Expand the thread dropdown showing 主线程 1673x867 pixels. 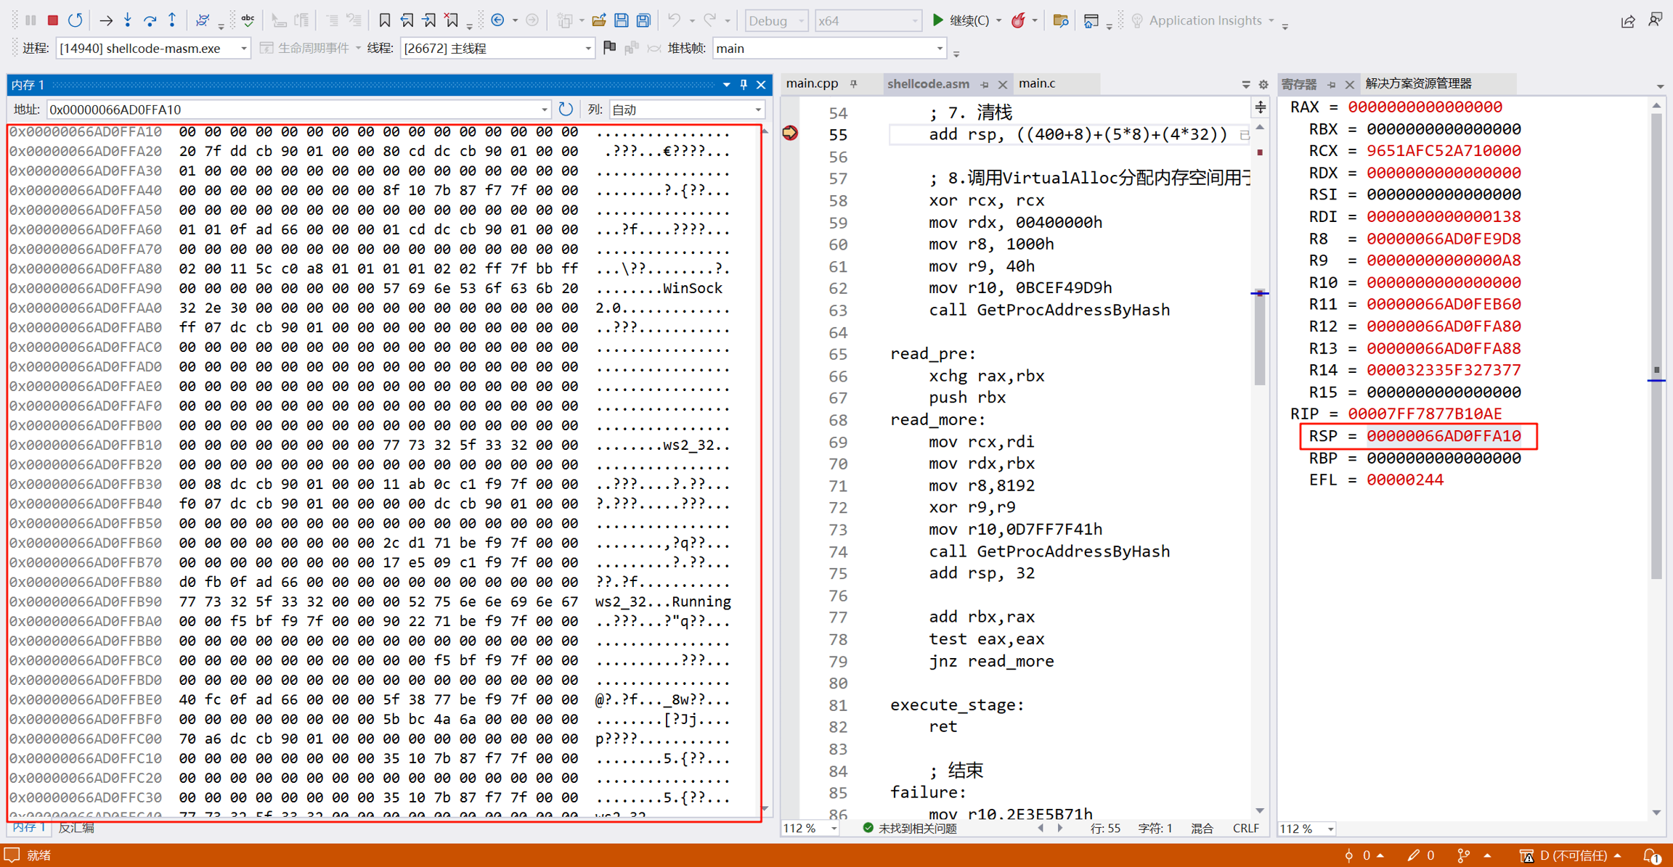tap(587, 49)
